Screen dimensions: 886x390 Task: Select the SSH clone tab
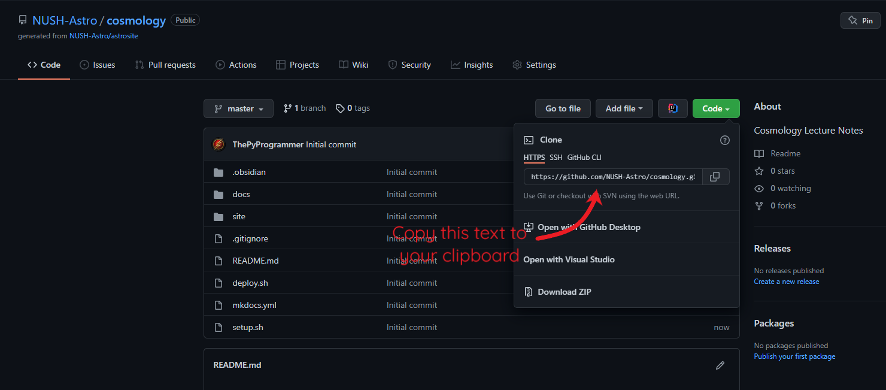(x=556, y=158)
